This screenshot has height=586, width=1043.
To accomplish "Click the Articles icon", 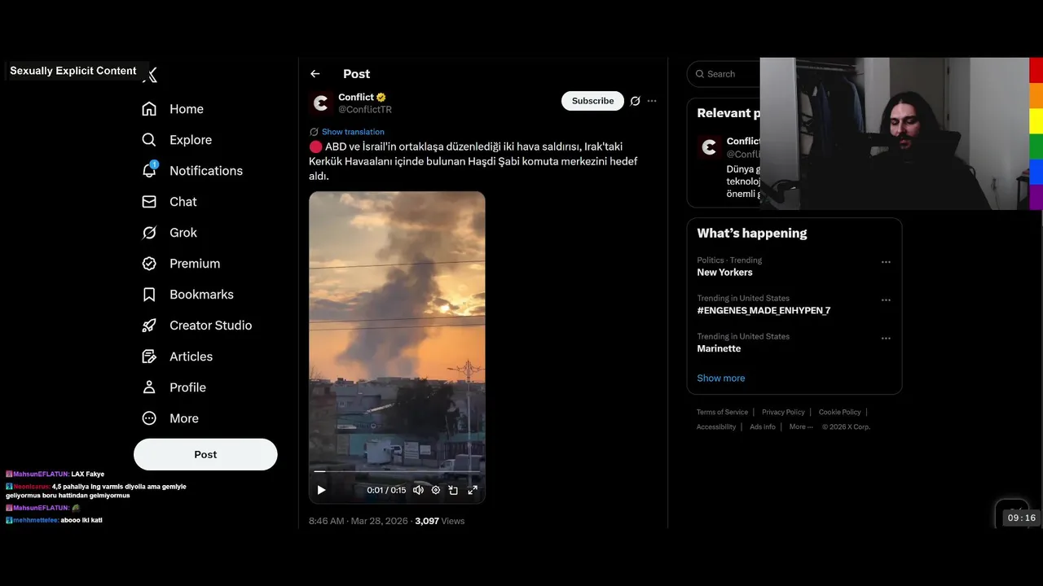I will pyautogui.click(x=149, y=356).
